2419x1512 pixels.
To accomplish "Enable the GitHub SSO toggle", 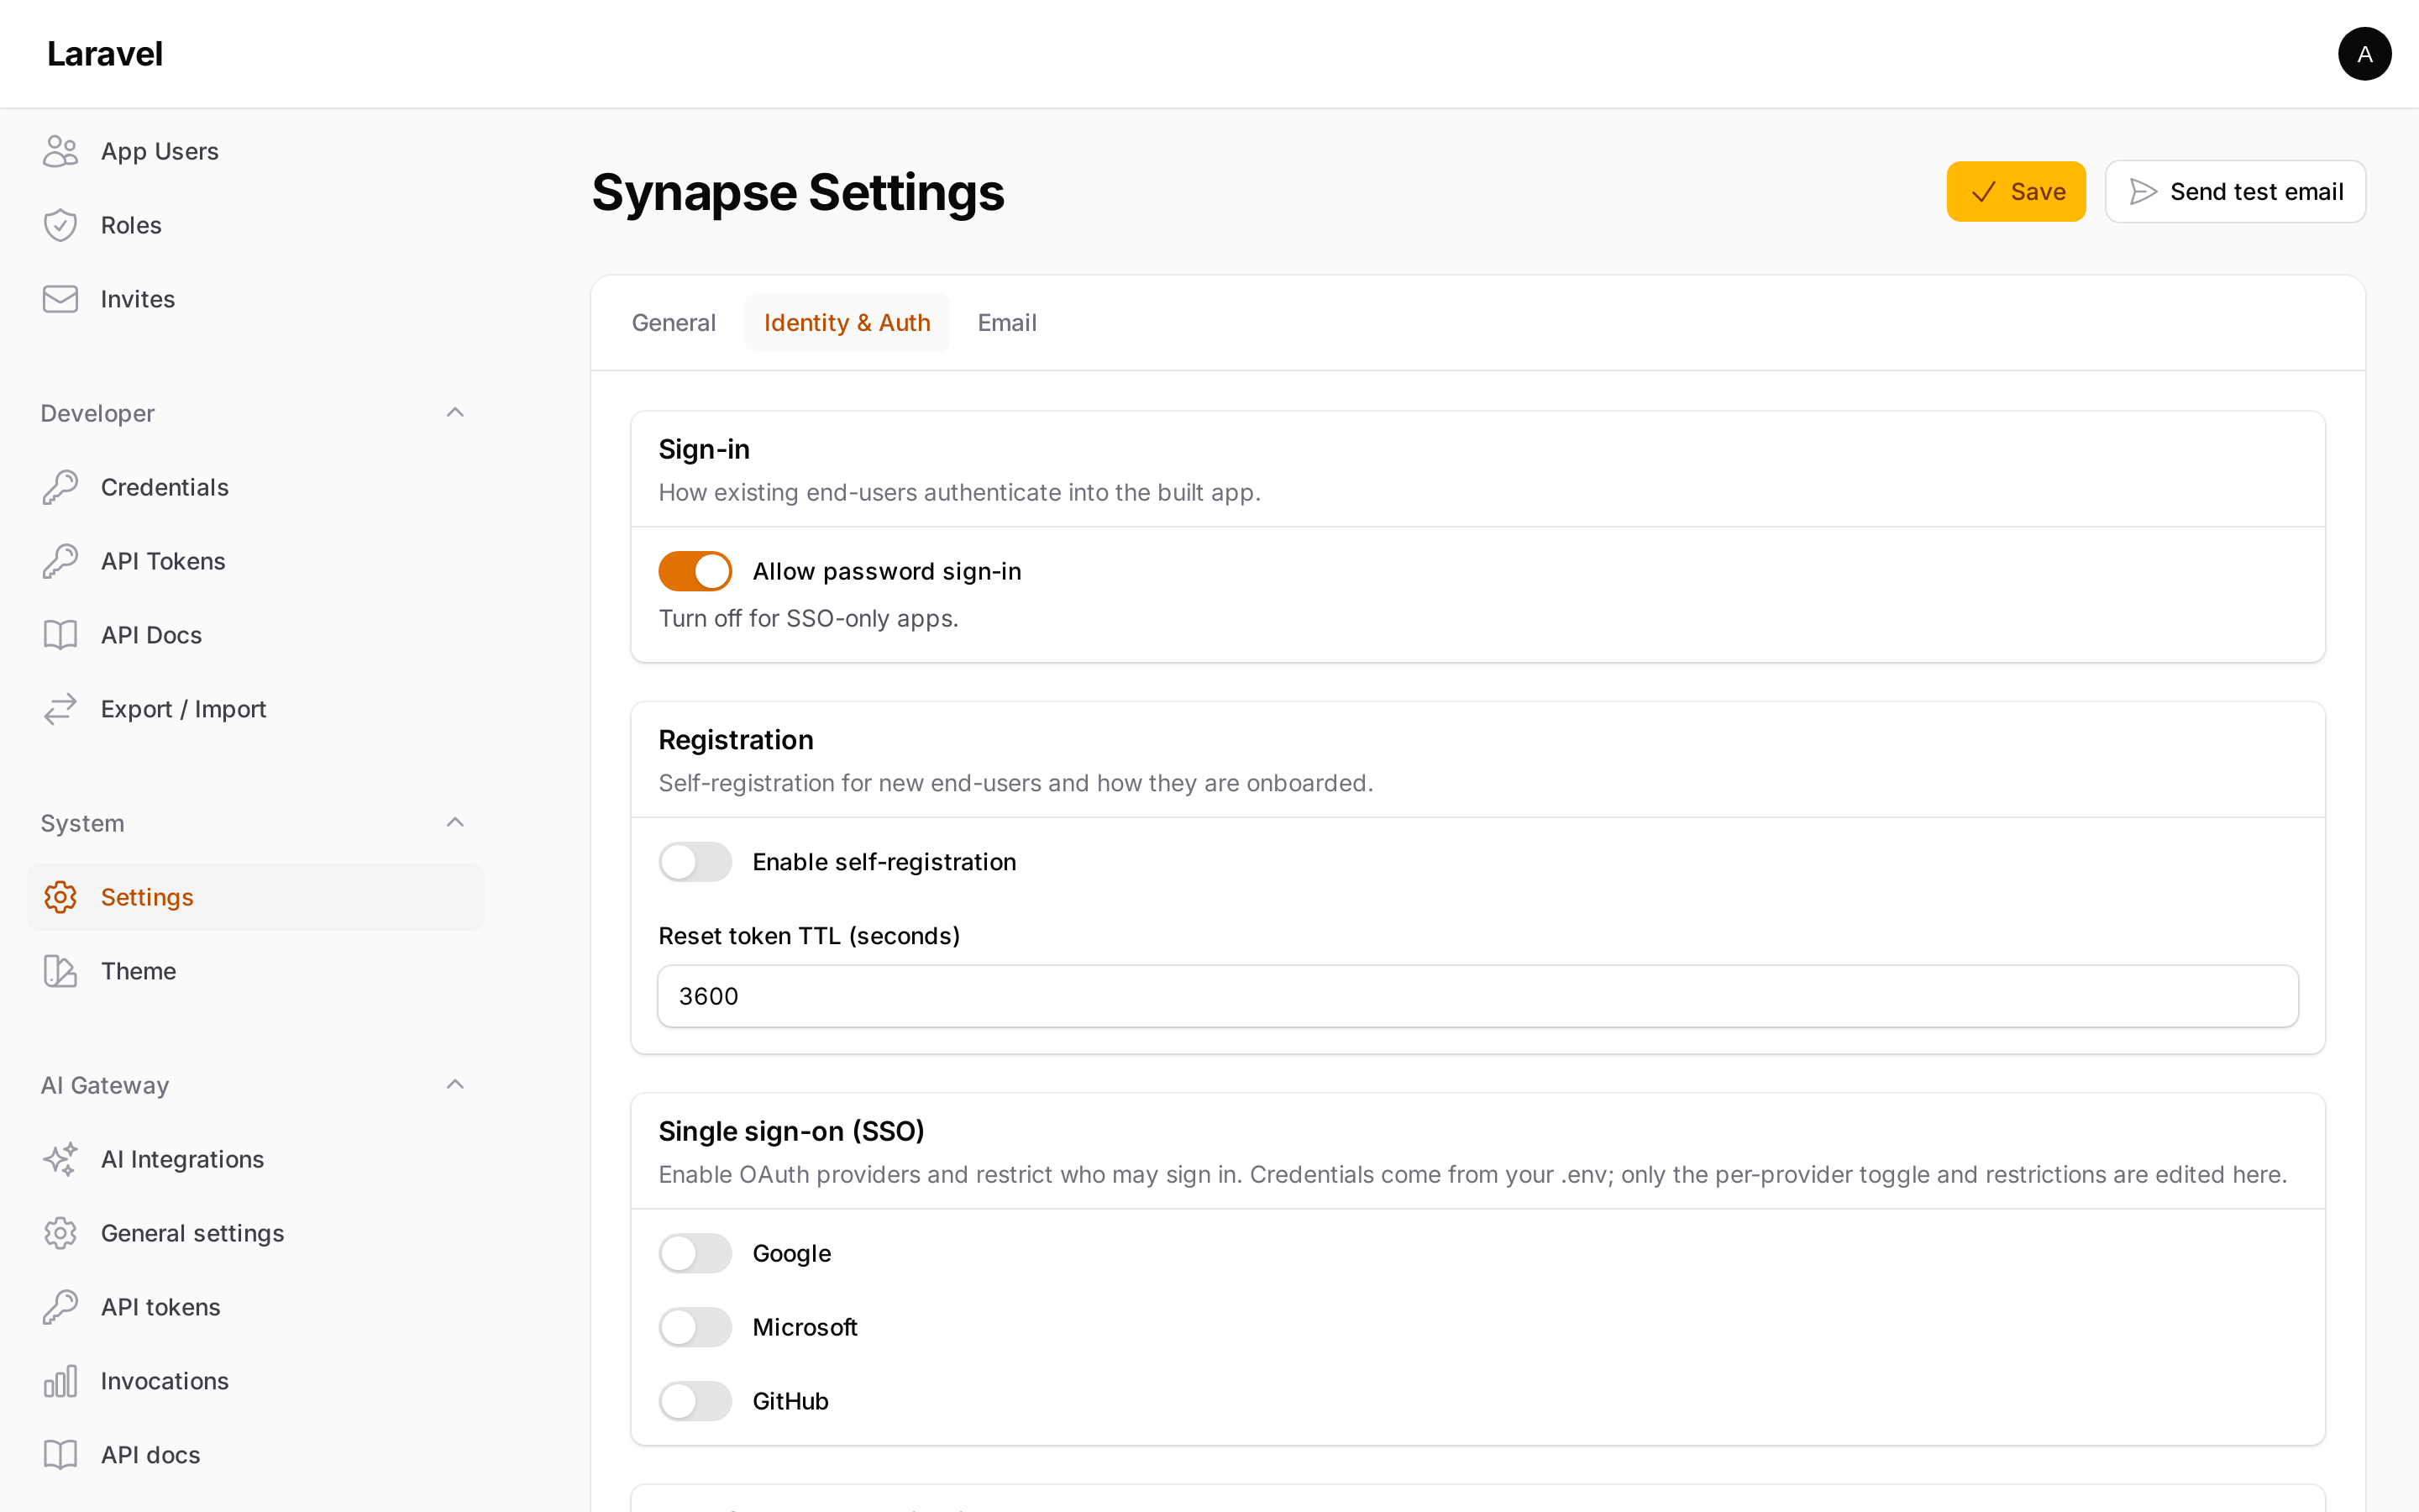I will tap(695, 1401).
